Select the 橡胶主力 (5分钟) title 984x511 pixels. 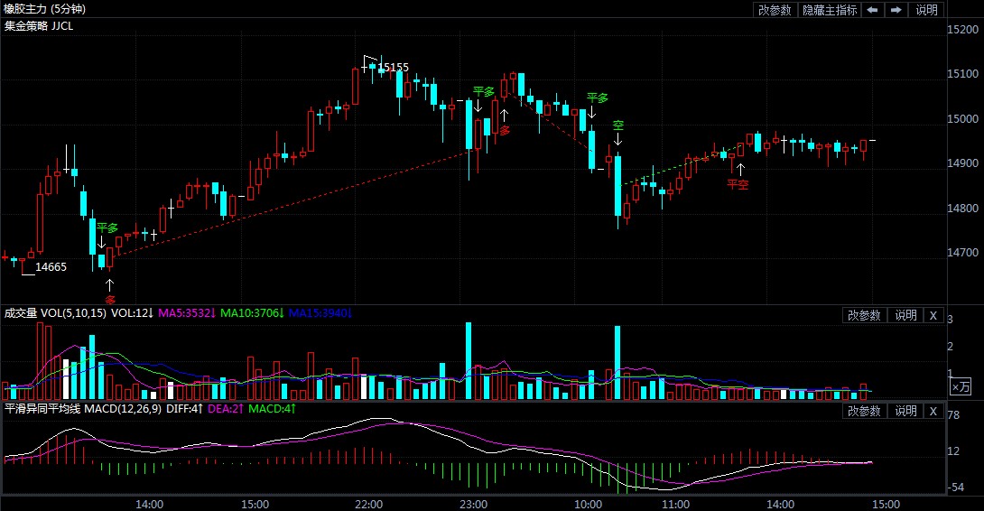44,9
